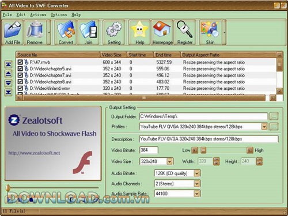The width and height of the screenshot is (288, 216).
Task: Click the file icon beside F:\47.rmvb
Action: 26,62
